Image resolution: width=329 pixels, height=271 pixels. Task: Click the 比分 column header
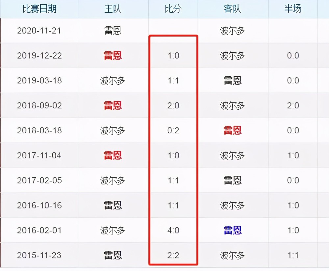pyautogui.click(x=173, y=9)
